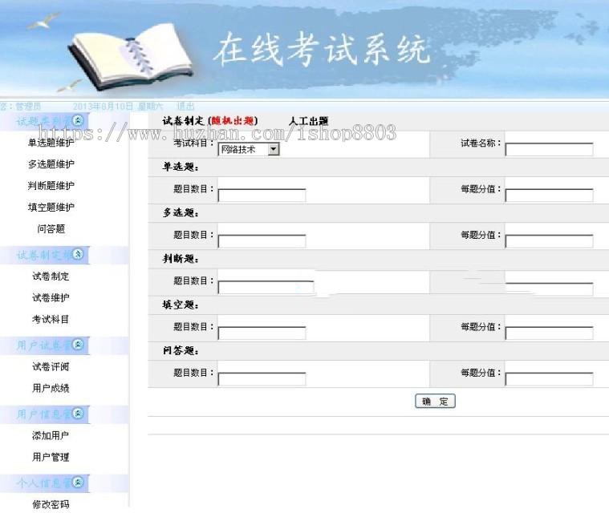The height and width of the screenshot is (529, 609).
Task: Click the 在线考试系统 banner title
Action: click(322, 49)
